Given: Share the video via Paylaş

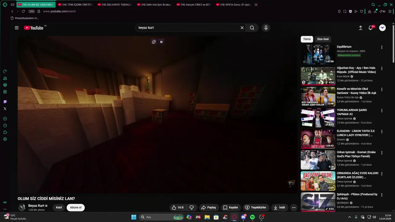Looking at the screenshot, I should coord(208,208).
